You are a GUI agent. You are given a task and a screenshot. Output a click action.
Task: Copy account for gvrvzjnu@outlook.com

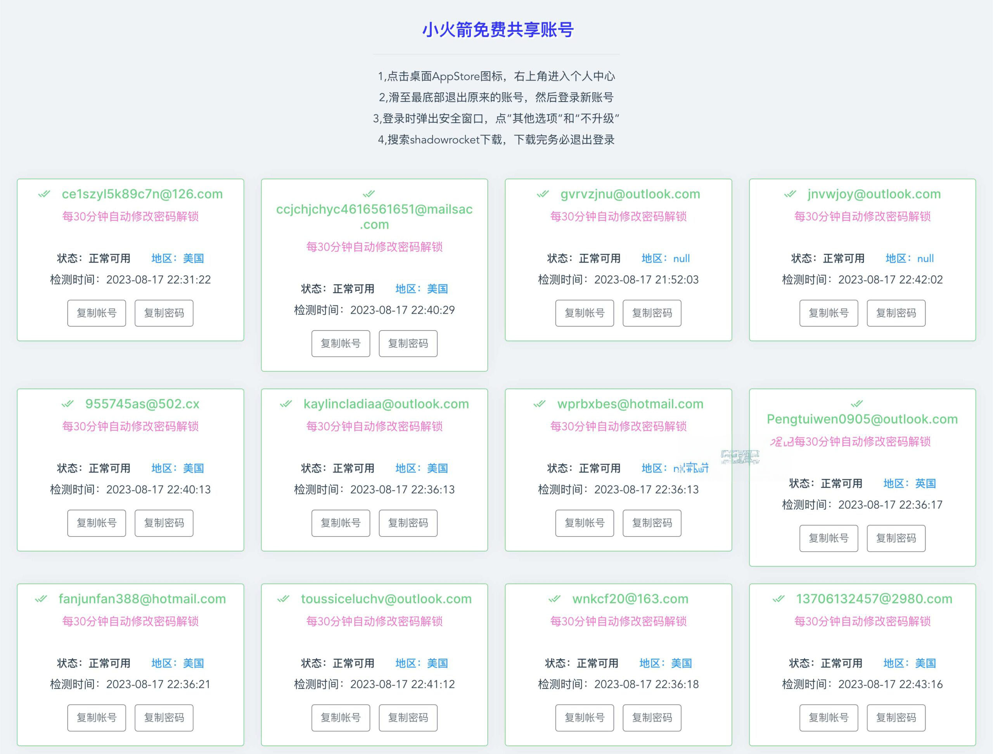(585, 313)
